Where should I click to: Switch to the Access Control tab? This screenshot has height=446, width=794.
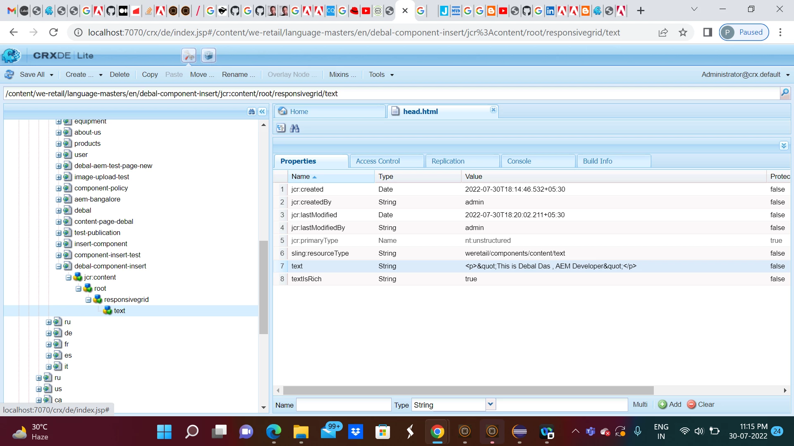(378, 161)
